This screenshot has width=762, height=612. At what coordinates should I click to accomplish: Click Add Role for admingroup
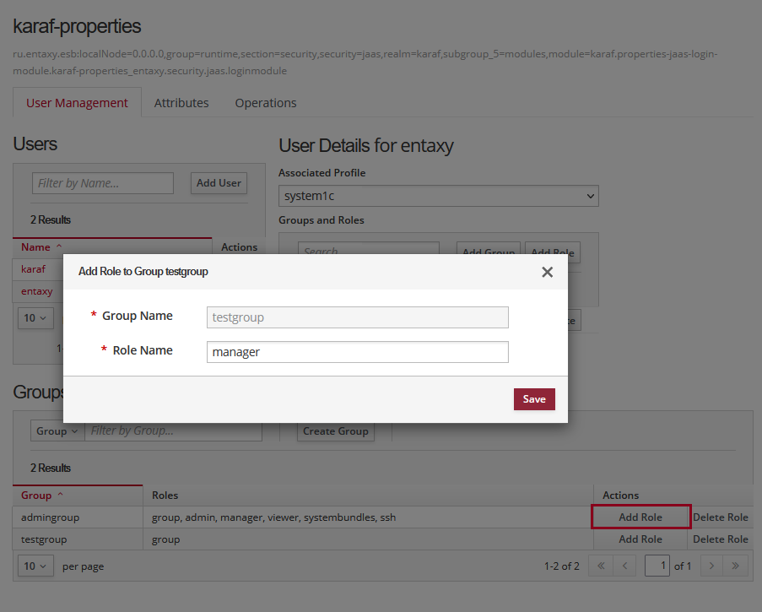640,517
